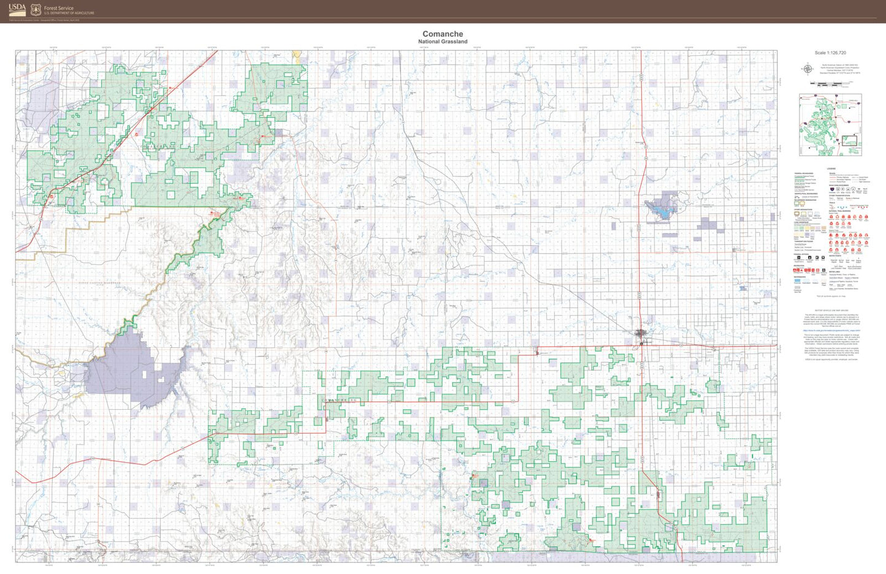
Task: Click the Interstate highway shield in the legend
Action: (831, 189)
